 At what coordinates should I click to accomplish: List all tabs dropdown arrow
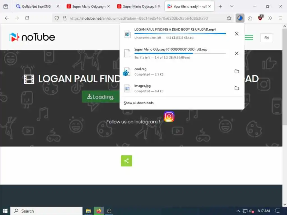point(232,6)
